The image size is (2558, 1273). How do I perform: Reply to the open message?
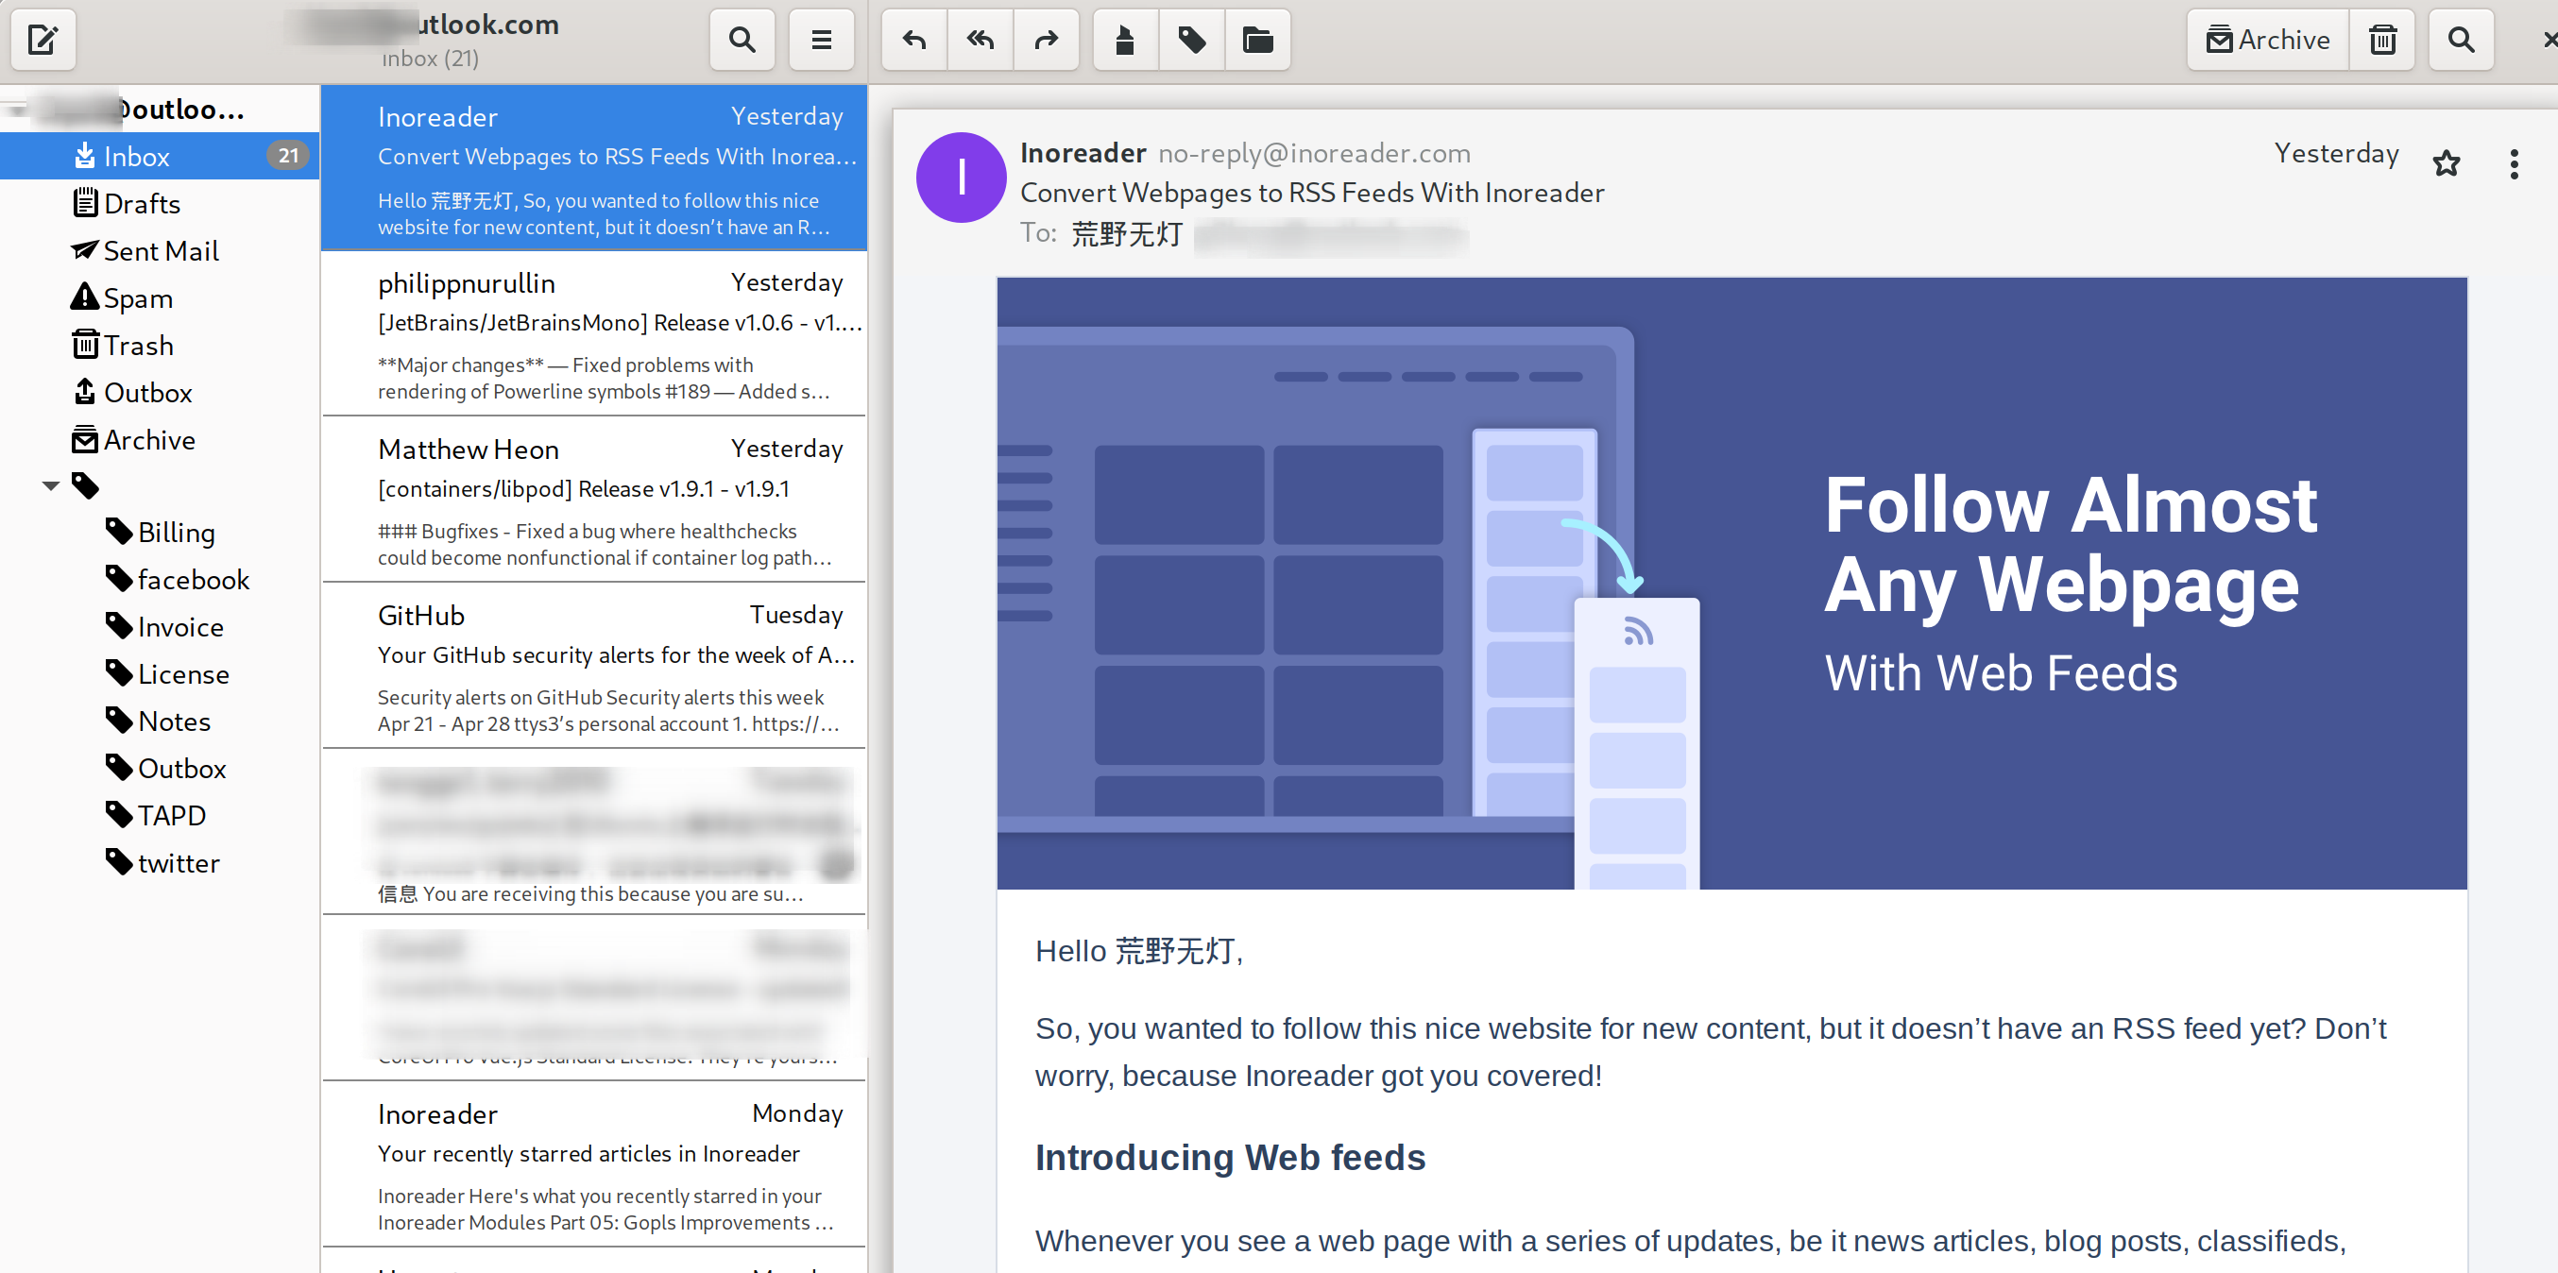(914, 40)
